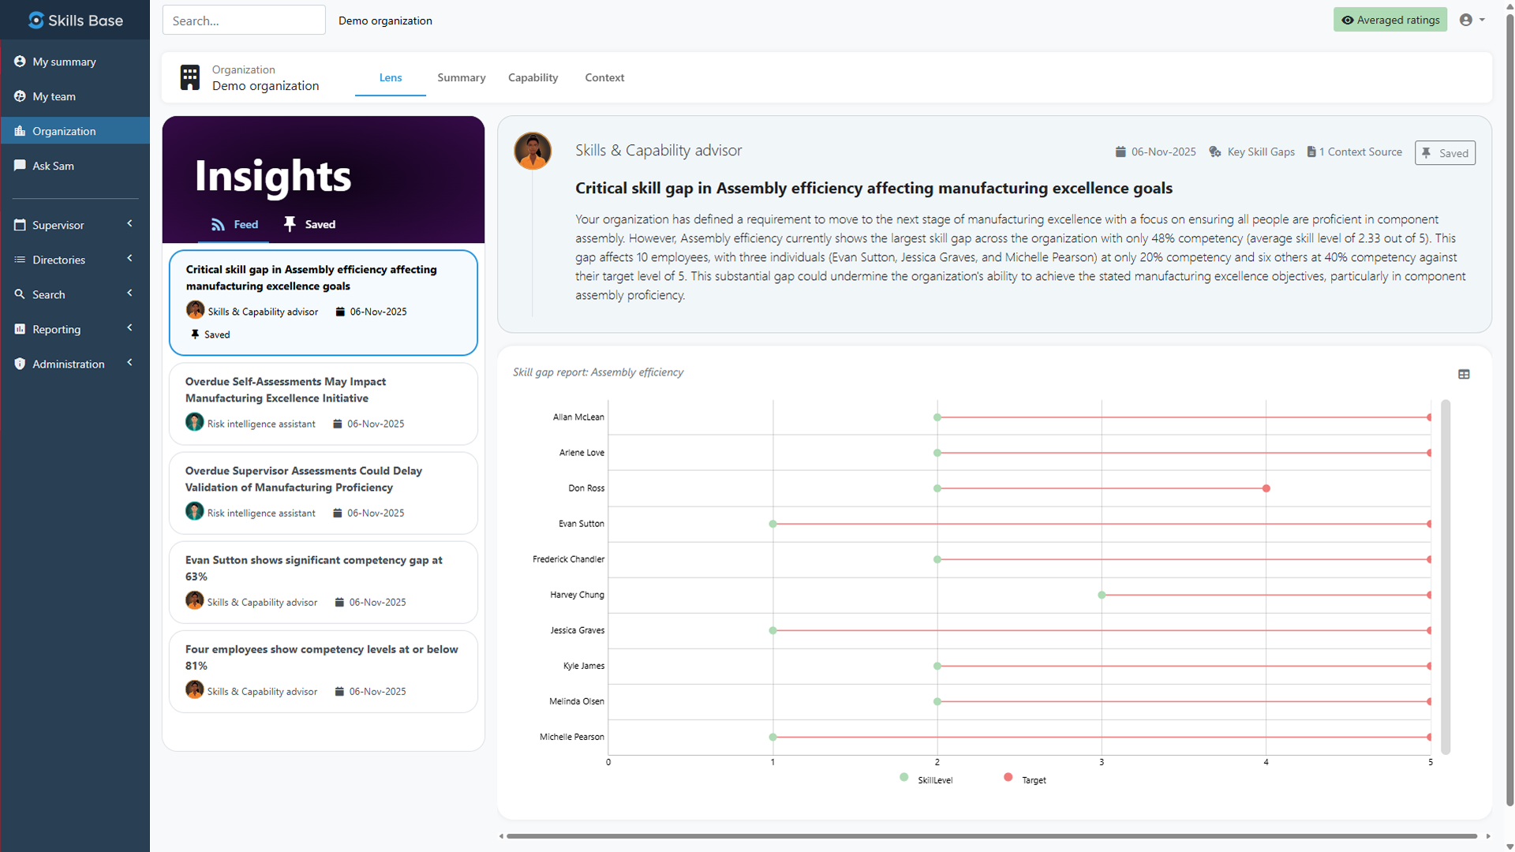Click the My team sidebar icon
Image resolution: width=1515 pixels, height=852 pixels.
pyautogui.click(x=20, y=96)
